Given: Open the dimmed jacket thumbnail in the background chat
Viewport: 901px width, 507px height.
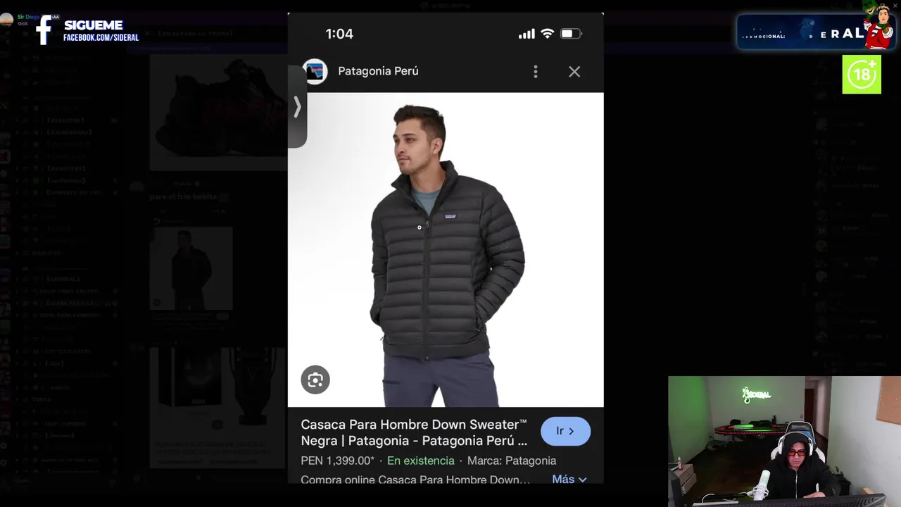Looking at the screenshot, I should pyautogui.click(x=191, y=268).
